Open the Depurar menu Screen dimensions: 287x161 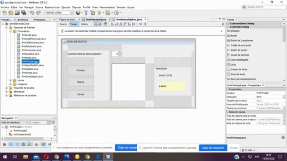(77, 7)
